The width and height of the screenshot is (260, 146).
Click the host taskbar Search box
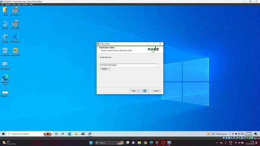[x=109, y=143]
